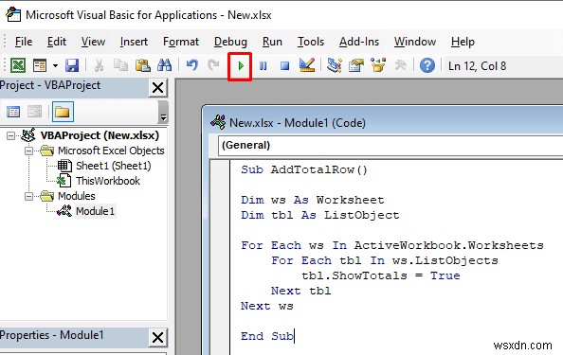Click the Undo arrow icon
Image resolution: width=563 pixels, height=355 pixels.
[x=192, y=65]
